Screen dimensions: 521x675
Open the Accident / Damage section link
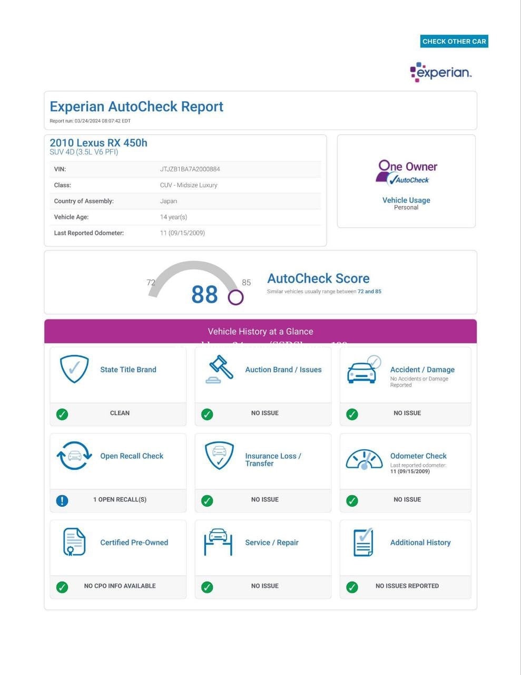(422, 370)
